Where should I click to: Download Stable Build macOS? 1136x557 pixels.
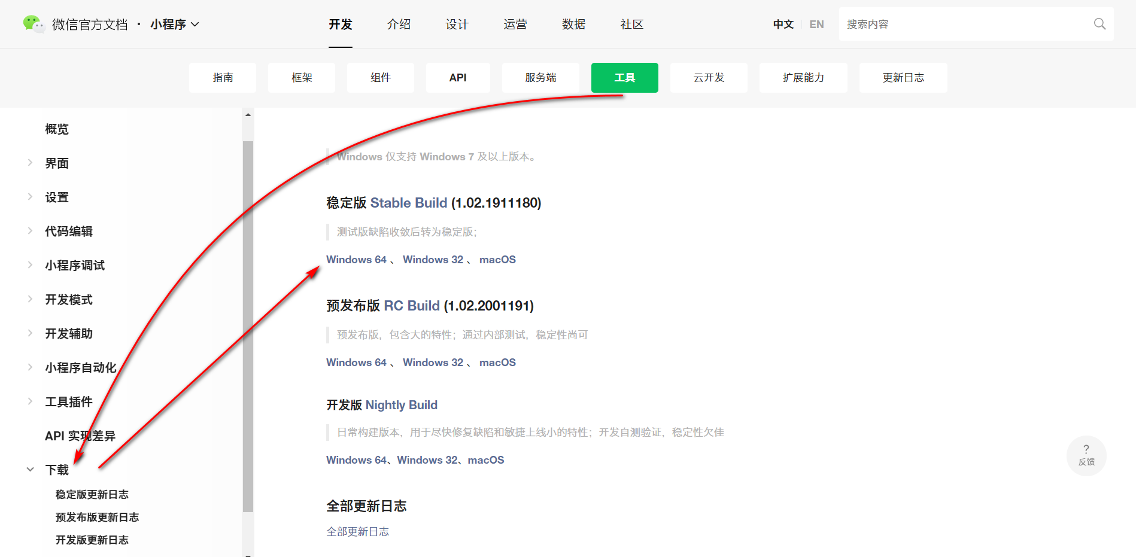pos(497,260)
